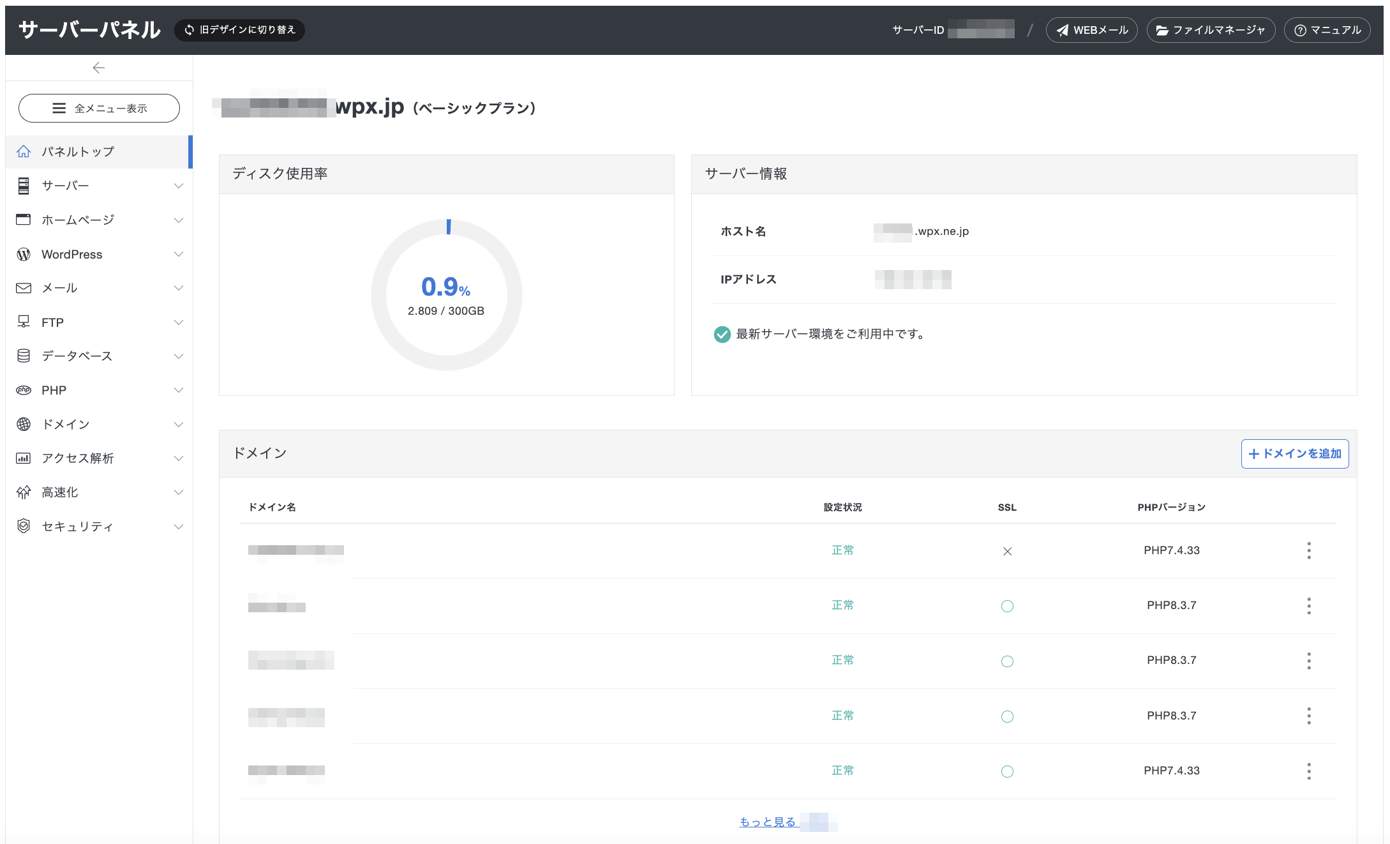The image size is (1390, 844).
Task: Expand the 高速化 menu chevron
Action: point(179,492)
